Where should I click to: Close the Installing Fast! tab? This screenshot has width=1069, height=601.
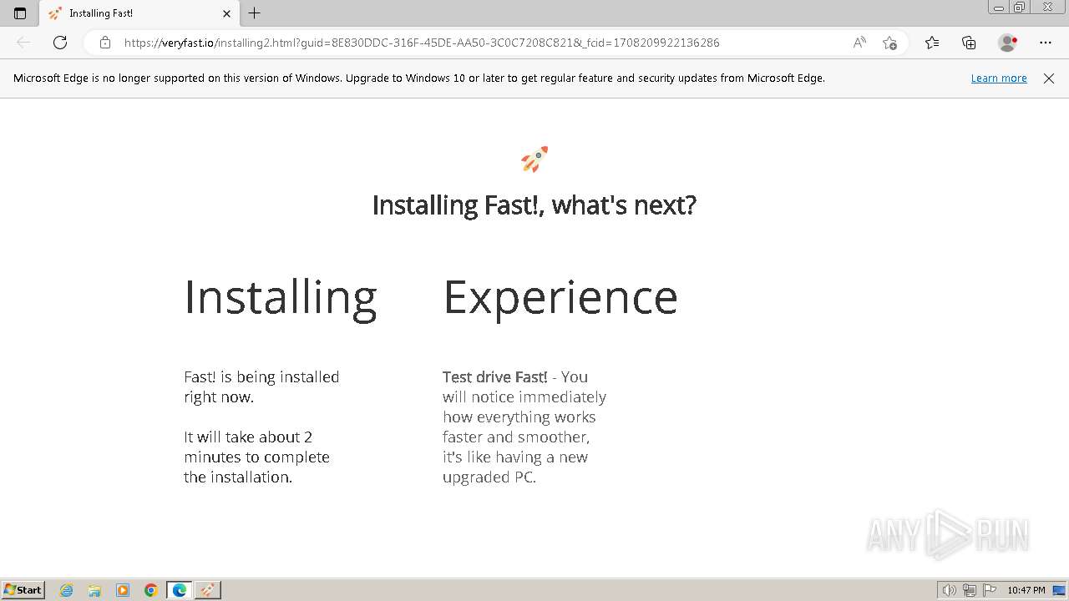pyautogui.click(x=226, y=13)
